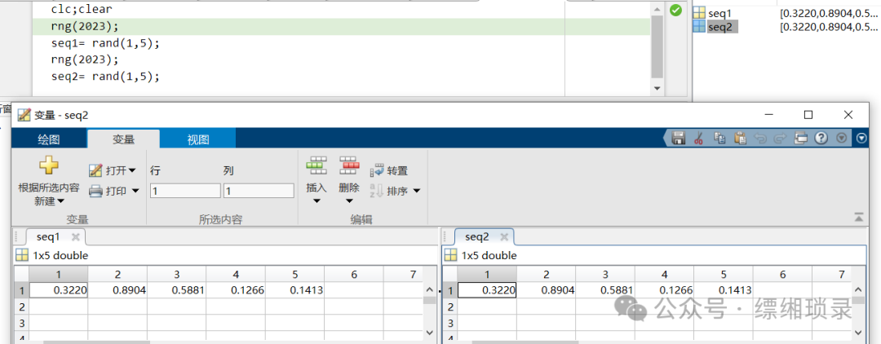Click the Save icon in quick access toolbar
881x344 pixels.
[x=678, y=139]
